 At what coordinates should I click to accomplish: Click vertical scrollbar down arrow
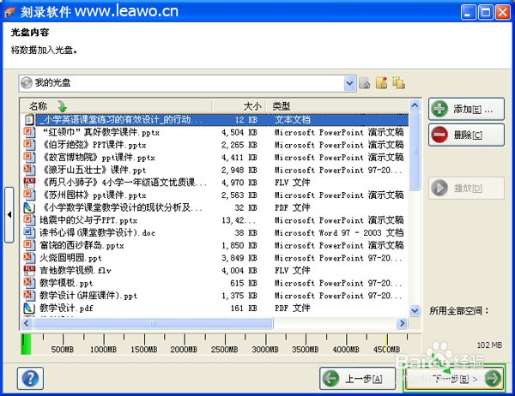415,310
